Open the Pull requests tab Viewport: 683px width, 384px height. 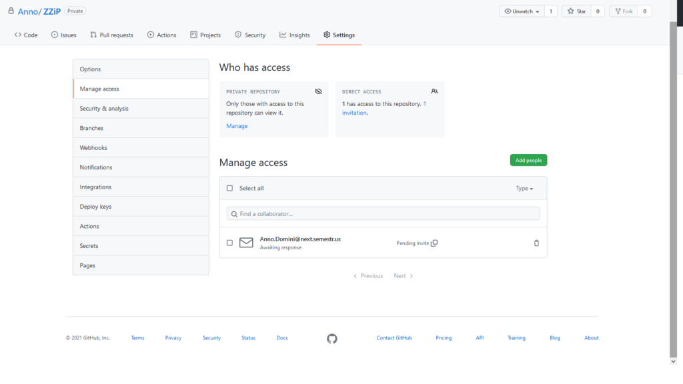click(111, 35)
